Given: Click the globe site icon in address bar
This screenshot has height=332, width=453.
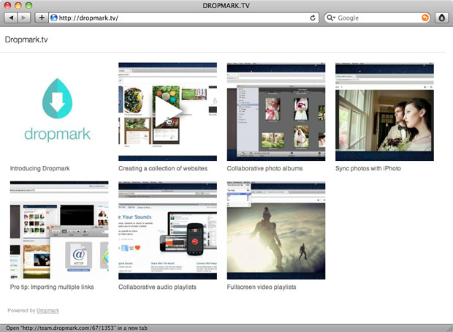Looking at the screenshot, I should tap(54, 18).
